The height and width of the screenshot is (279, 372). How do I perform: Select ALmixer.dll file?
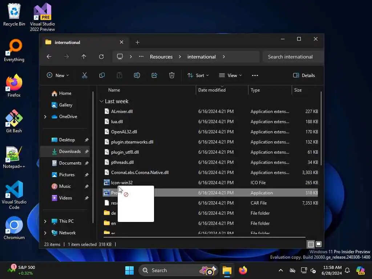pyautogui.click(x=210, y=112)
